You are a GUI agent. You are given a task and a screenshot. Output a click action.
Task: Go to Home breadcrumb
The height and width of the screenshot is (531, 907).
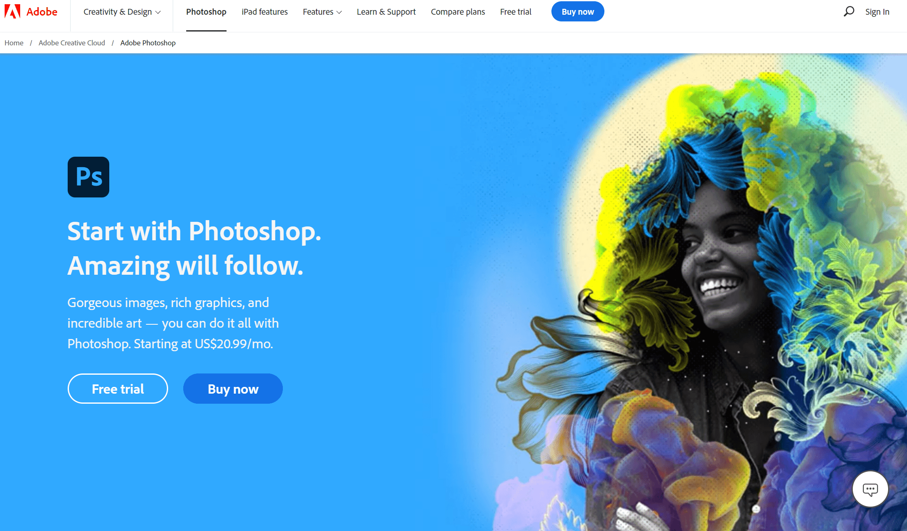[x=14, y=43]
